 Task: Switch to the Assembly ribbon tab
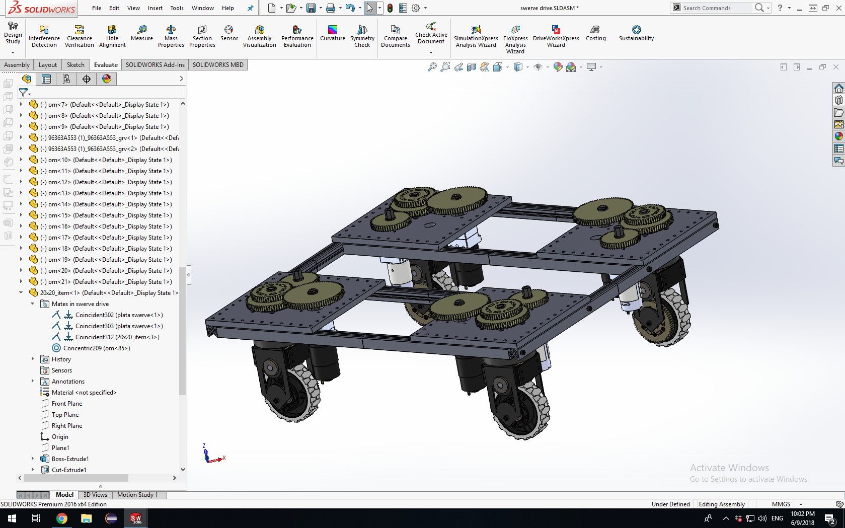pyautogui.click(x=17, y=65)
